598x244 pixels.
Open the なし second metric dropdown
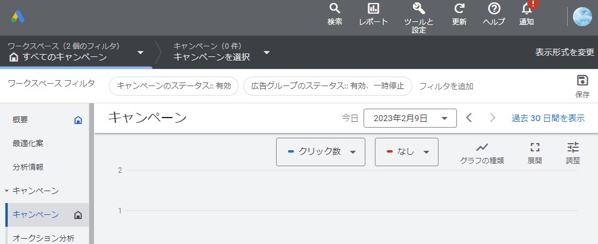406,151
